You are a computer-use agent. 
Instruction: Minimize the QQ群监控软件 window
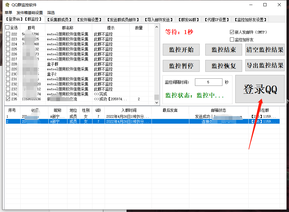251,5
